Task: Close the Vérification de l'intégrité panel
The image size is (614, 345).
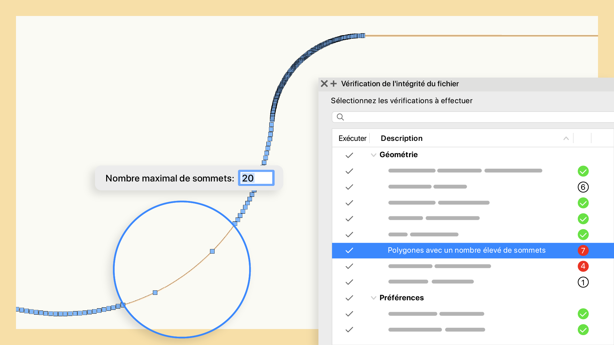Action: tap(324, 84)
